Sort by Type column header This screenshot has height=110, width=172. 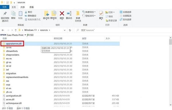(84, 38)
